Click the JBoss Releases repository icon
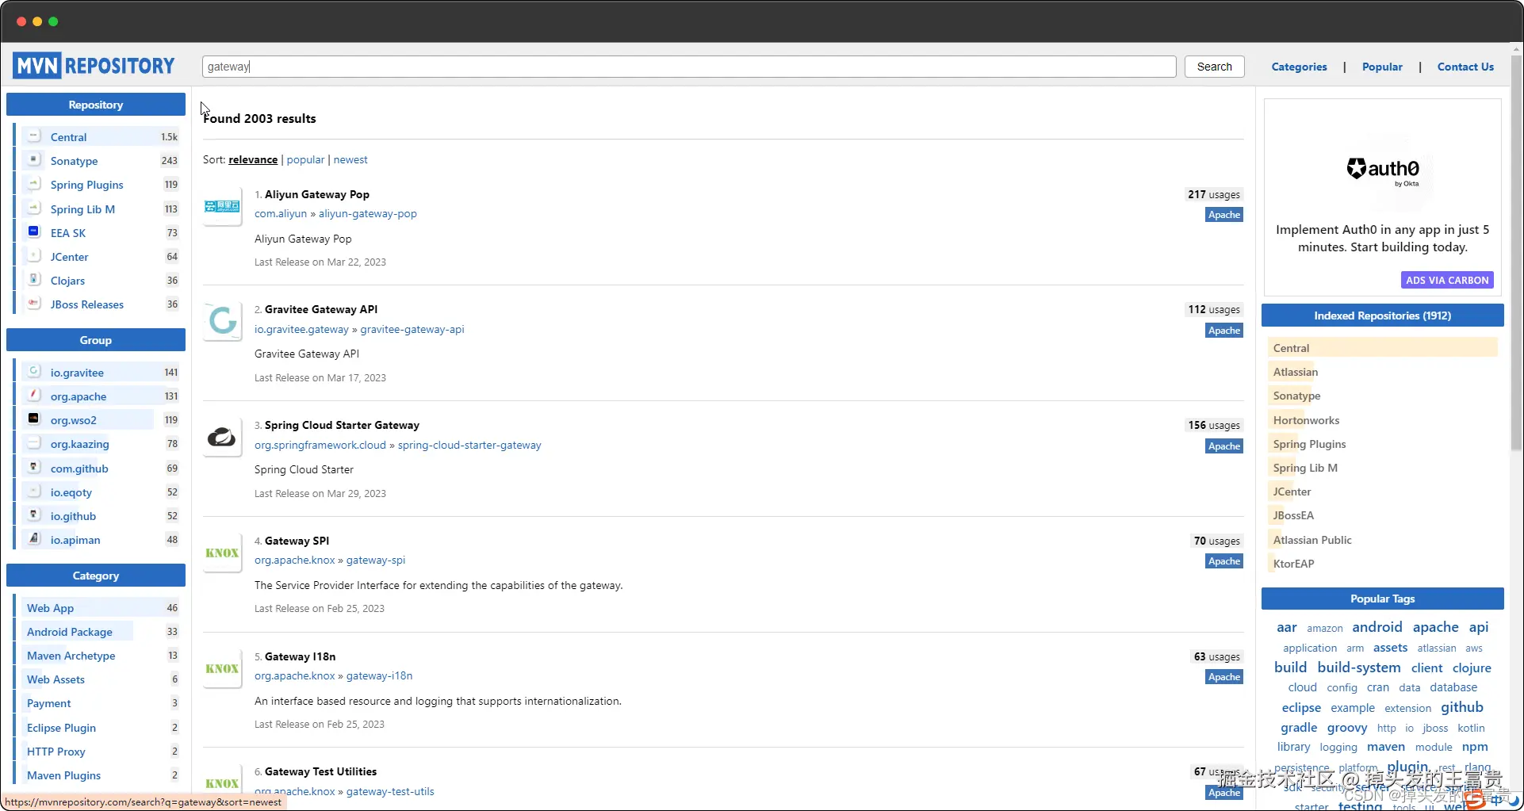1524x811 pixels. coord(33,304)
